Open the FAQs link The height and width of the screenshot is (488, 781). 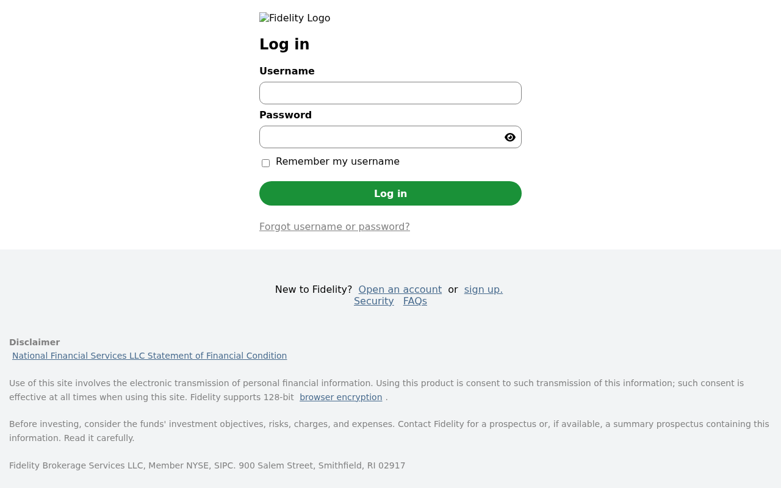point(415,301)
